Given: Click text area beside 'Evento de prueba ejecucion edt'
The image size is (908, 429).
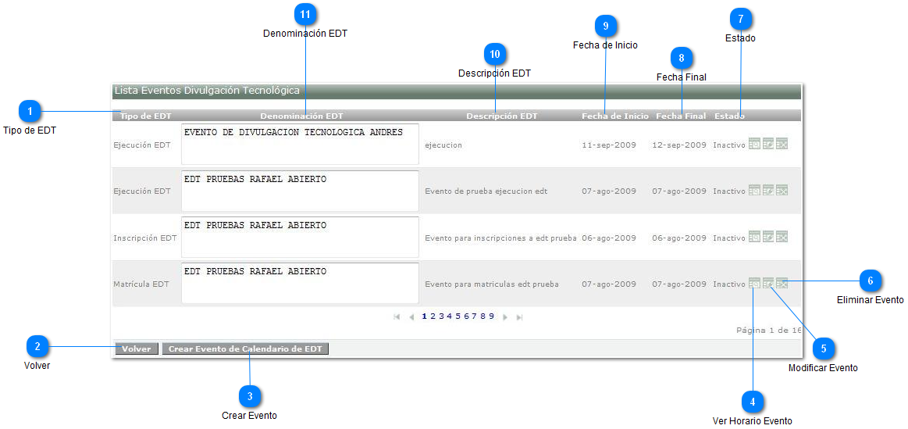Looking at the screenshot, I should point(300,191).
